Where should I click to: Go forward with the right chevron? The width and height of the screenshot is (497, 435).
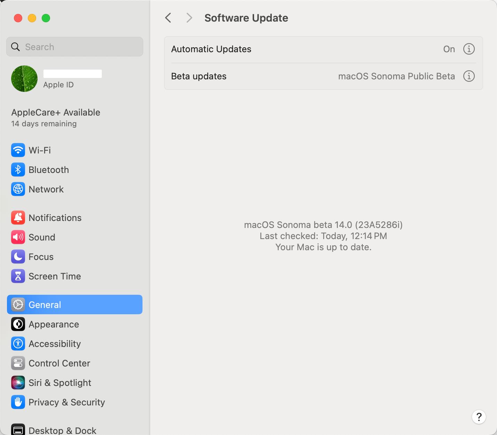click(189, 18)
